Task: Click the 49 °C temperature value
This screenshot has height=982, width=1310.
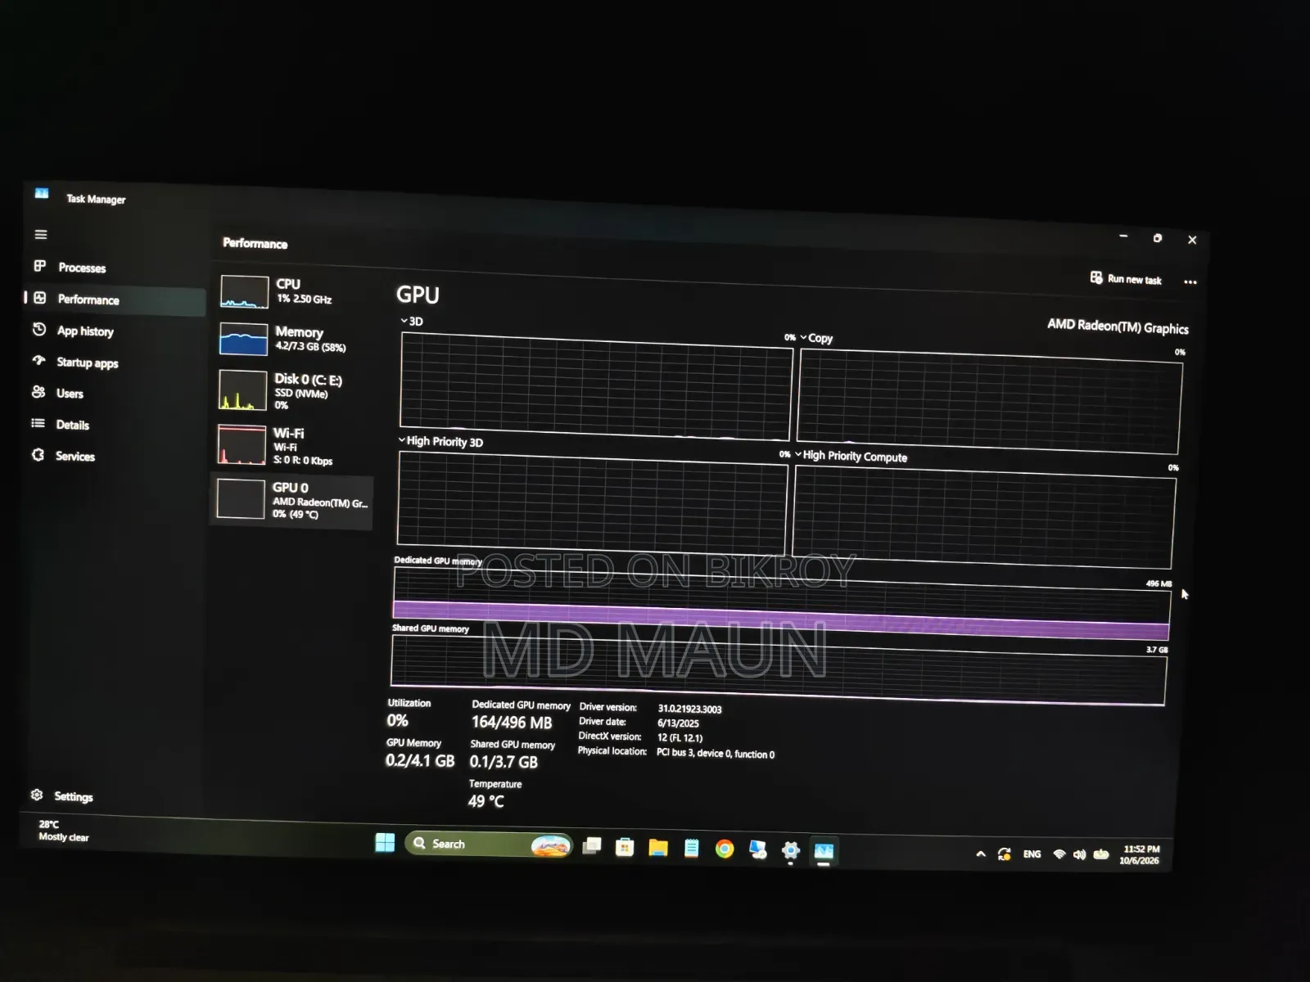Action: (x=486, y=801)
